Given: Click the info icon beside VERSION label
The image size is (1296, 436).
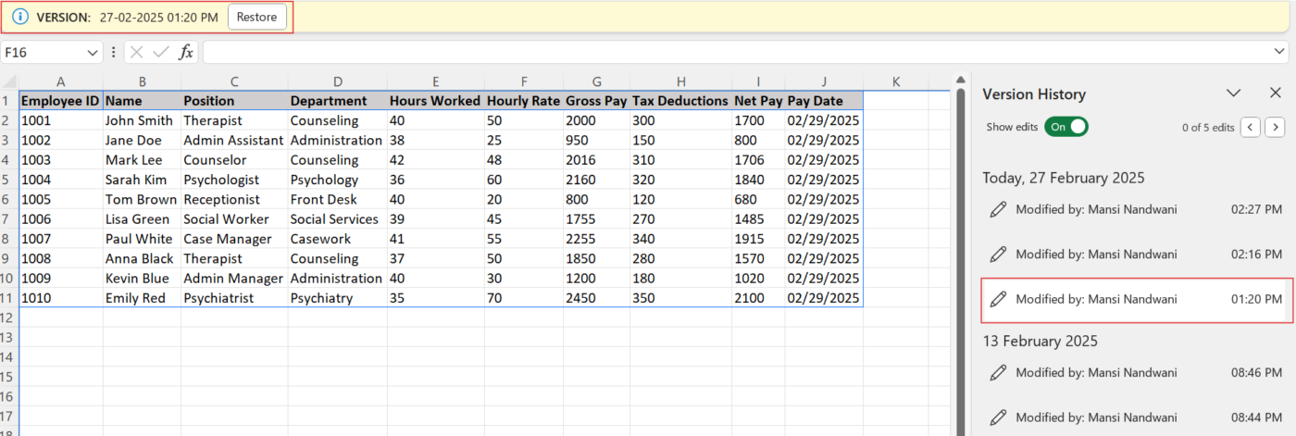Looking at the screenshot, I should click(20, 18).
